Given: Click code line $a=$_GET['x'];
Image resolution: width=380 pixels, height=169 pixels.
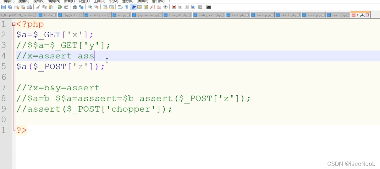Looking at the screenshot, I should 55,34.
